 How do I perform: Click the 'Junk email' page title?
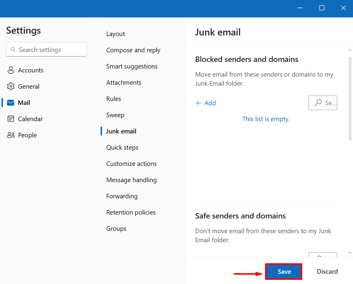click(x=218, y=32)
